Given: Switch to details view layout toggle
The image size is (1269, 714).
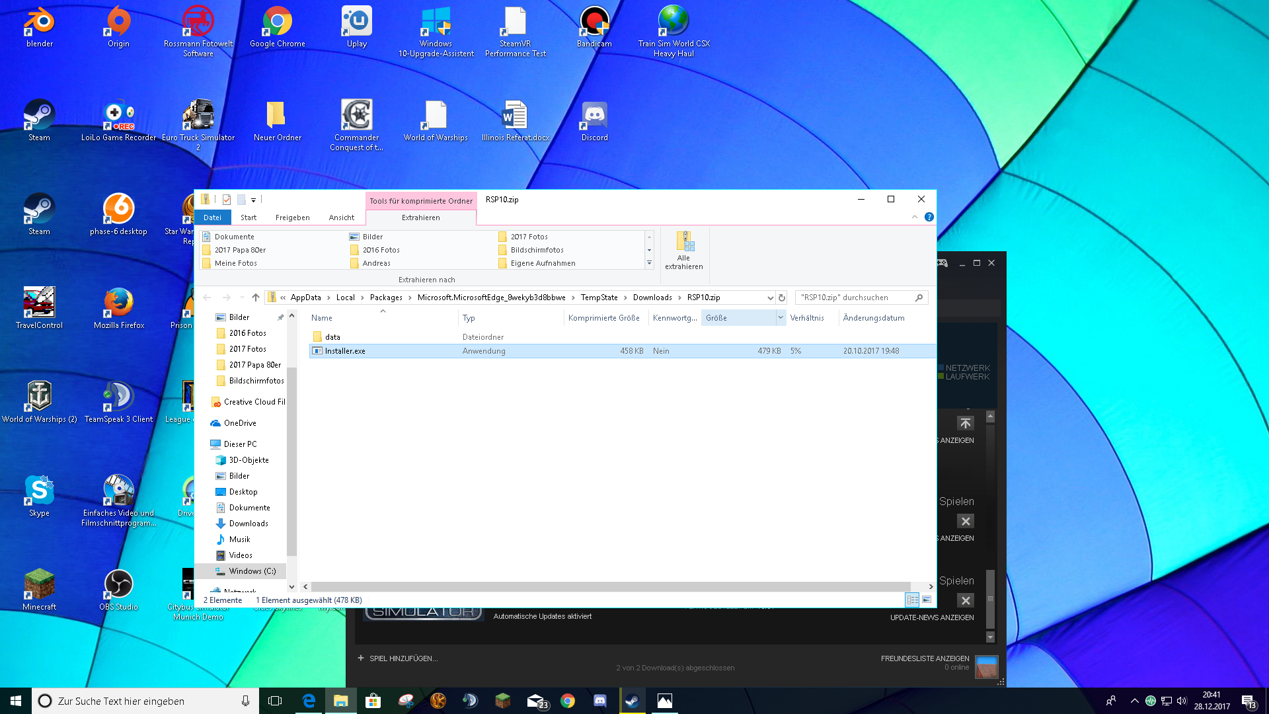Looking at the screenshot, I should click(x=912, y=600).
